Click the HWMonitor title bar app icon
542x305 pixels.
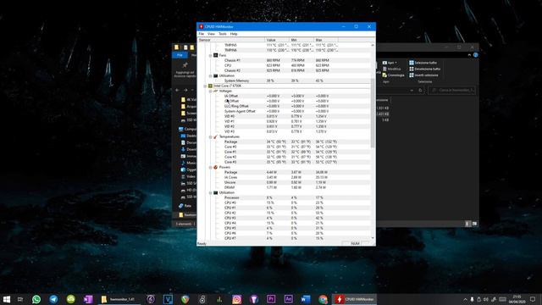pyautogui.click(x=202, y=26)
